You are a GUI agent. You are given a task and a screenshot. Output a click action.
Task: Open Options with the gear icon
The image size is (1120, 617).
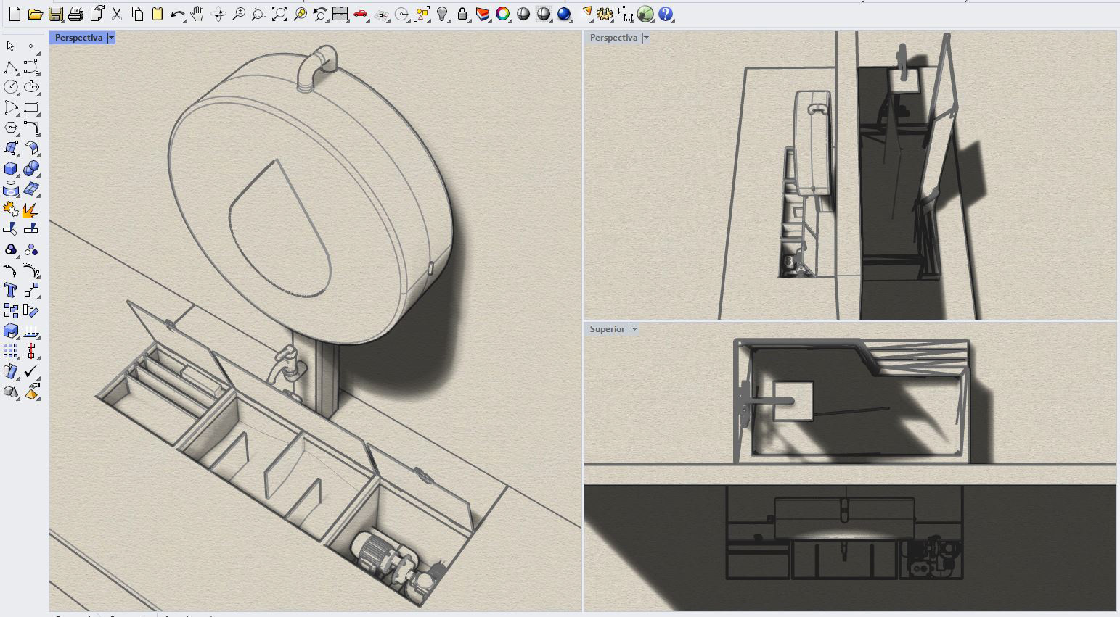[605, 14]
